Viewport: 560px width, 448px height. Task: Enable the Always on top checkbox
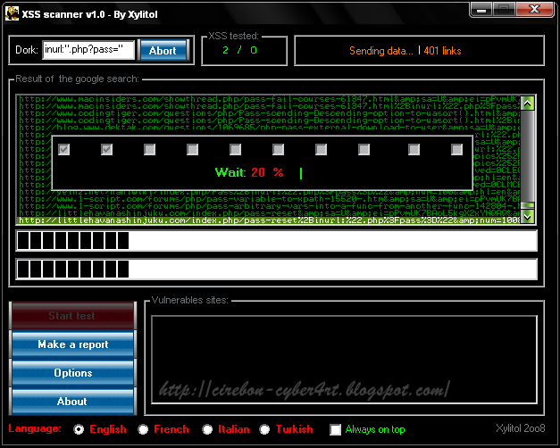335,429
